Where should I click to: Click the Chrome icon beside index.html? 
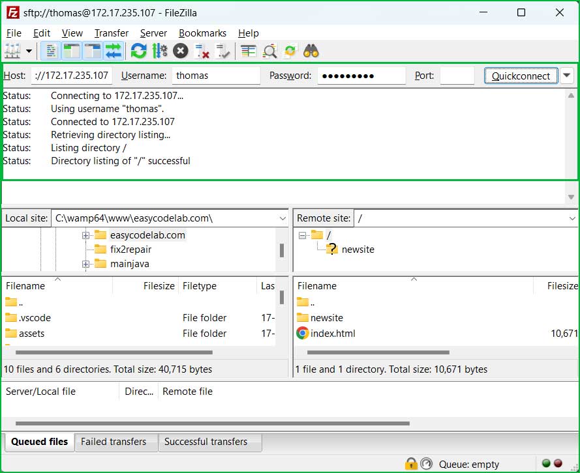point(303,334)
